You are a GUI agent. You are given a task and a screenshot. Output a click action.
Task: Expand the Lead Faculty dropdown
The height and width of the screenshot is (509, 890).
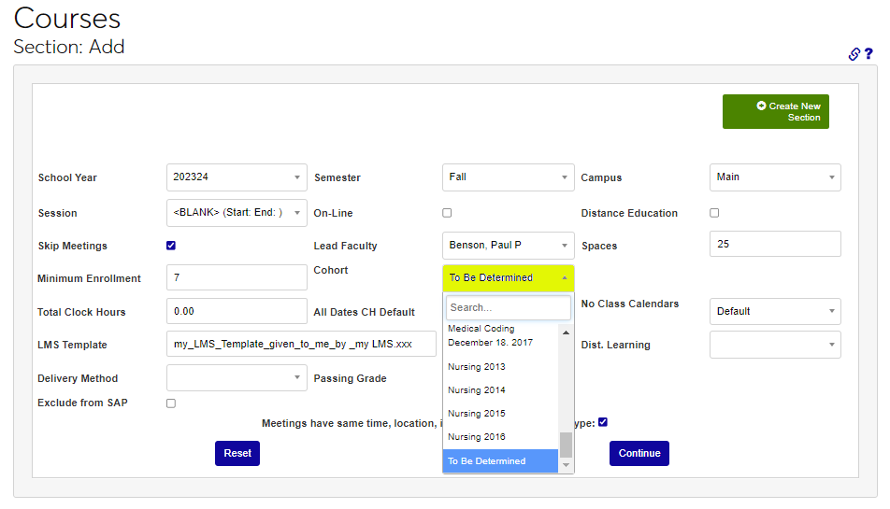click(508, 246)
